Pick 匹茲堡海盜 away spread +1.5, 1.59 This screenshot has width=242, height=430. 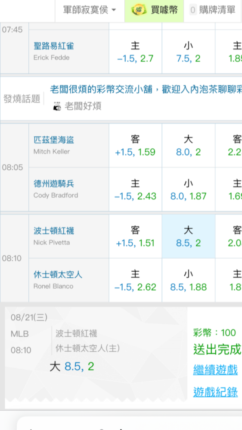135,146
